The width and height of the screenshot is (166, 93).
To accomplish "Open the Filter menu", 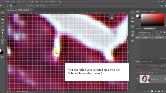I will click(x=37, y=2).
